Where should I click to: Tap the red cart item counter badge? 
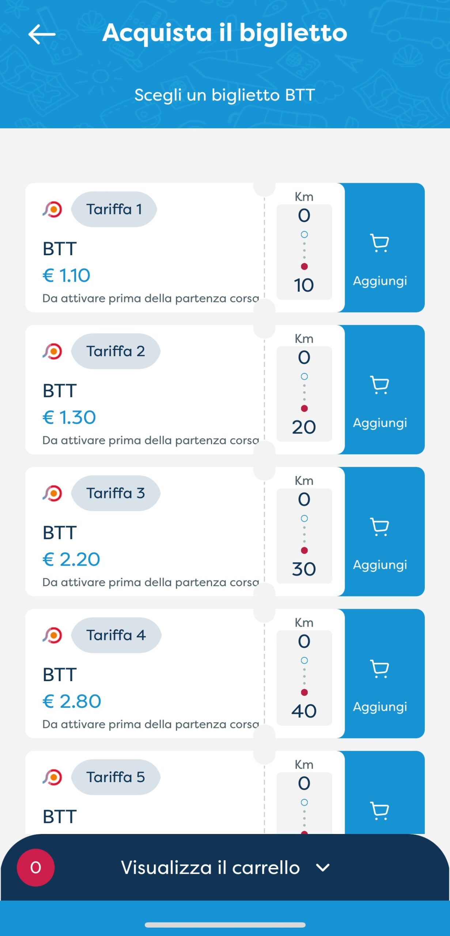click(x=35, y=867)
